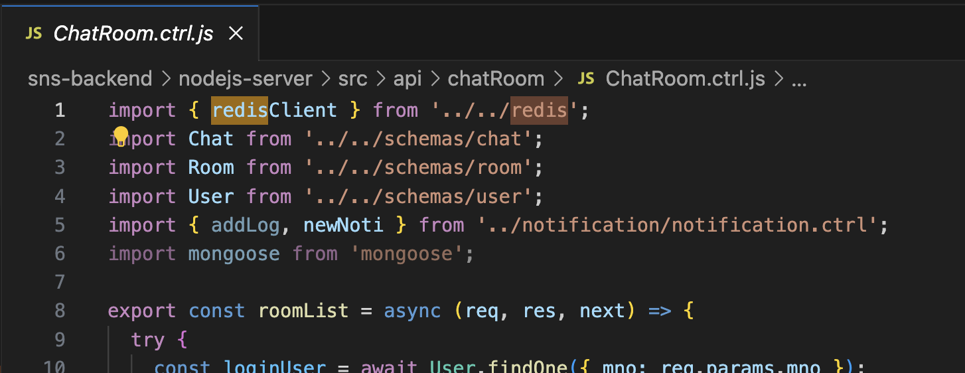Open chatRoom breadcrumb segment
The width and height of the screenshot is (965, 373).
pyautogui.click(x=496, y=79)
